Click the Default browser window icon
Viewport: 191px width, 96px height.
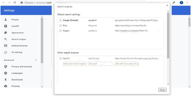(x=5, y=46)
